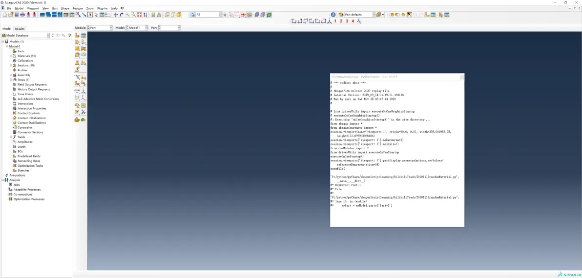Expand the Fields tree node
The image size is (582, 278).
pos(11,137)
